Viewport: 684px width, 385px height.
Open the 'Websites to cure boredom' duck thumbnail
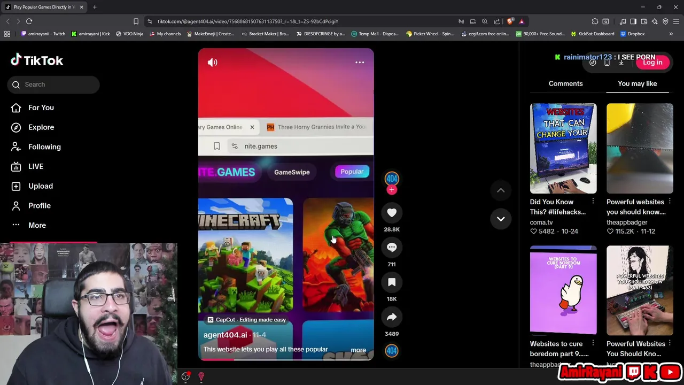(563, 290)
